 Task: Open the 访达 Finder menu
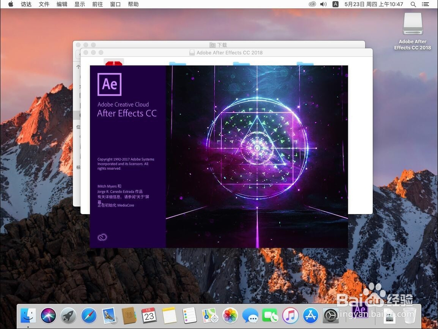(x=26, y=4)
